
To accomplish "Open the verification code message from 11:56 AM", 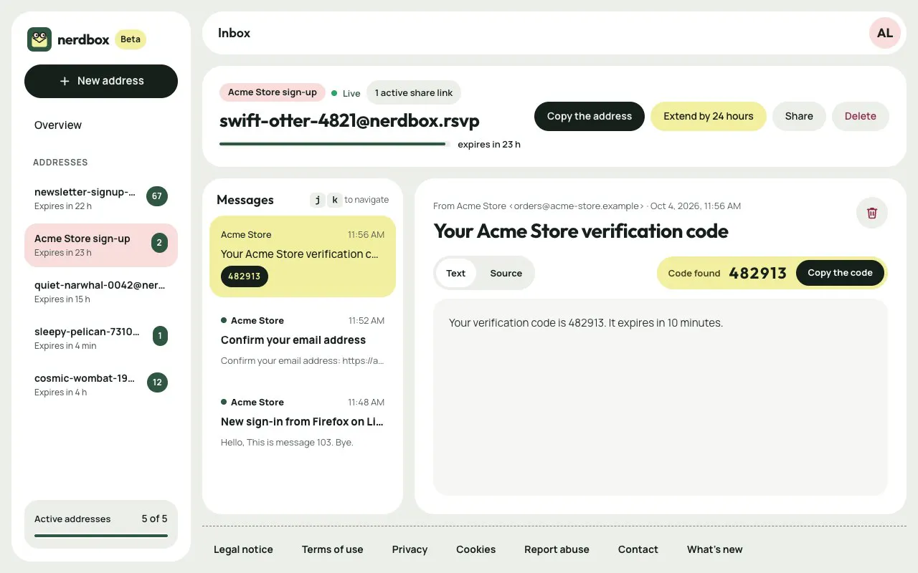I will click(303, 256).
